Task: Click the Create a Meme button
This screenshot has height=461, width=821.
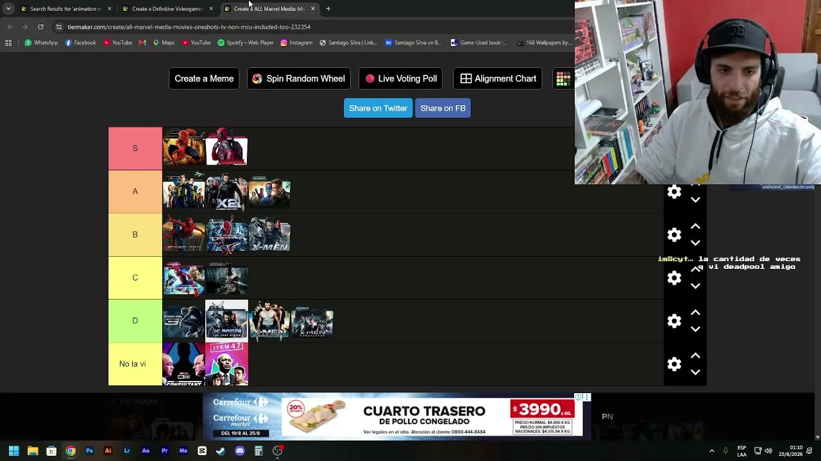Action: pos(204,79)
